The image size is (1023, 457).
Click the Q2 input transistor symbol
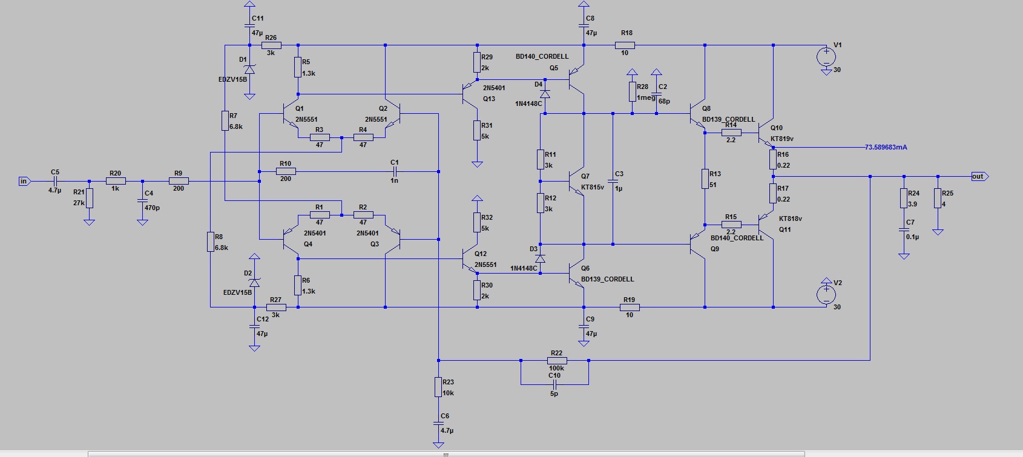point(393,113)
